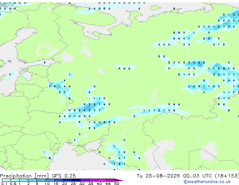Click the 45–50 mm legend color swatch
Viewport: 239px width, 185px height.
tap(111, 180)
